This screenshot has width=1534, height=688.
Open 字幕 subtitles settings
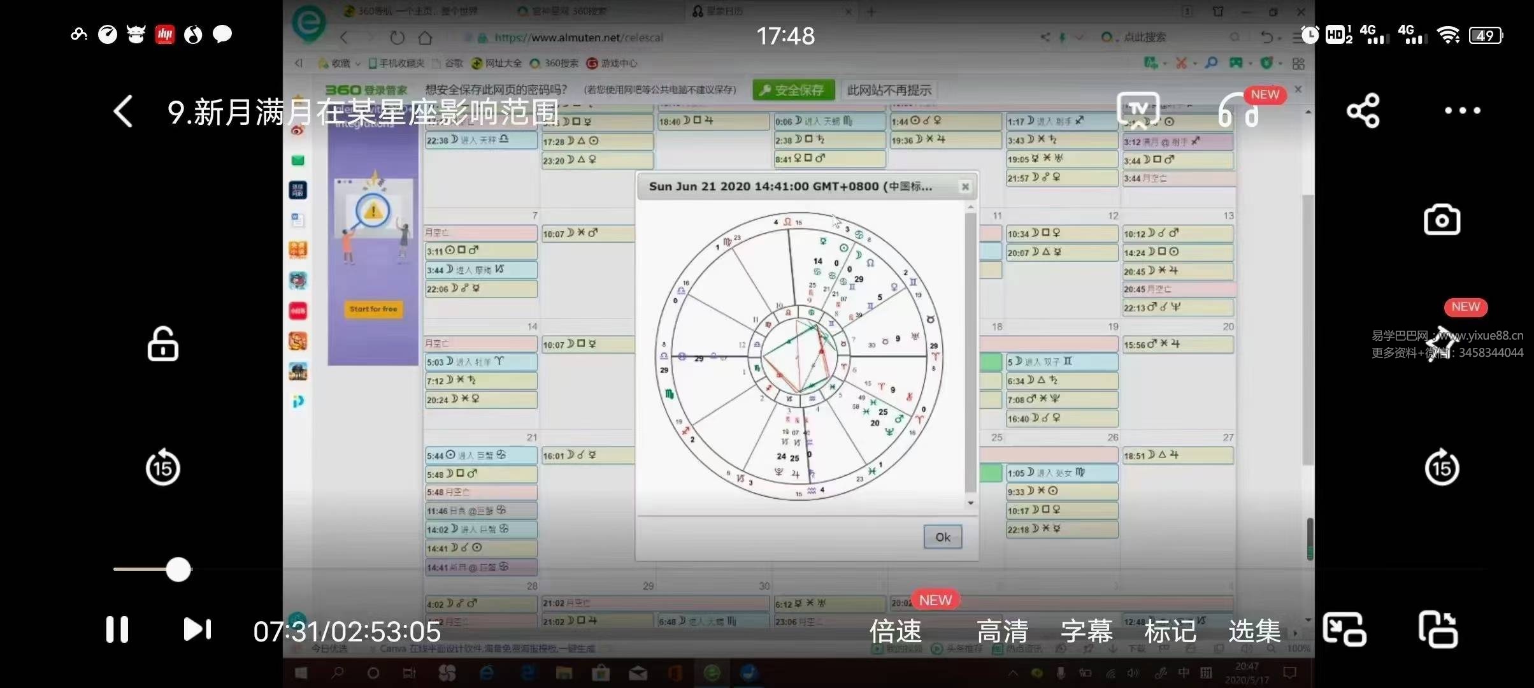tap(1087, 631)
